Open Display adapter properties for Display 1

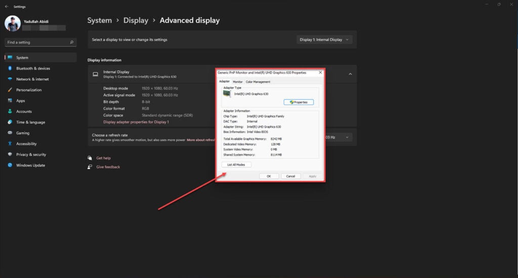click(136, 122)
